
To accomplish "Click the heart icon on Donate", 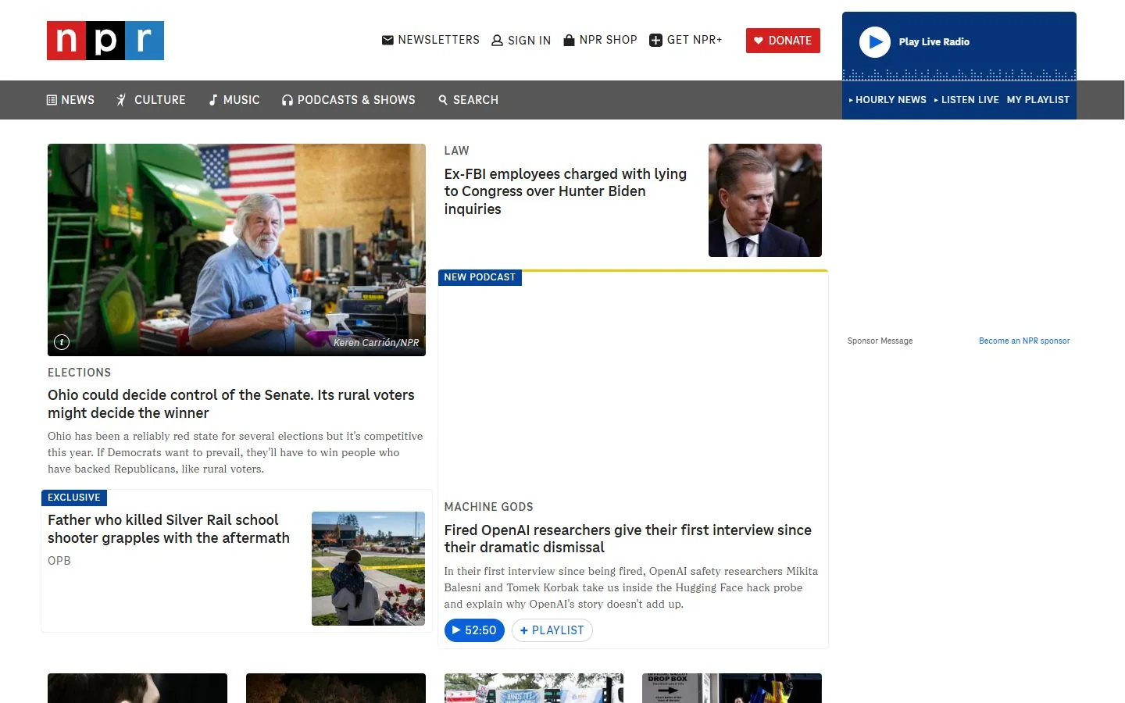I will (x=758, y=40).
